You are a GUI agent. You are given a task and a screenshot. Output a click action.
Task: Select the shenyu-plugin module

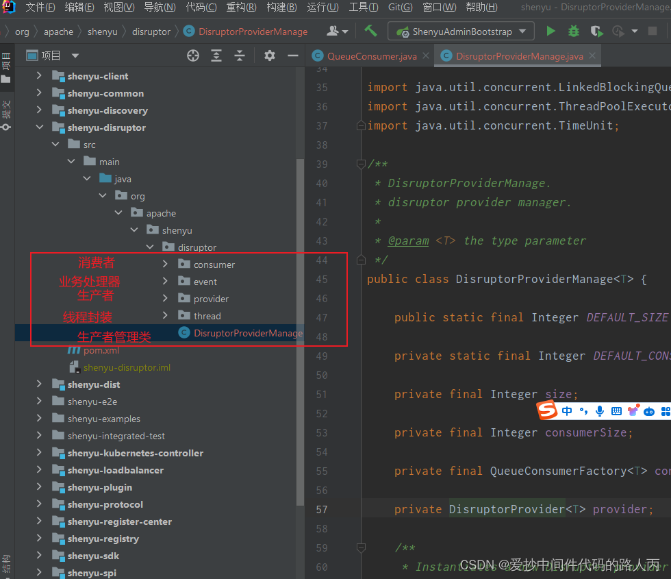[100, 487]
